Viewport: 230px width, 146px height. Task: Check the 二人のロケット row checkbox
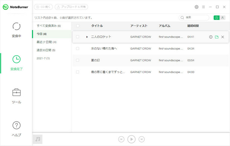pyautogui.click(x=78, y=37)
